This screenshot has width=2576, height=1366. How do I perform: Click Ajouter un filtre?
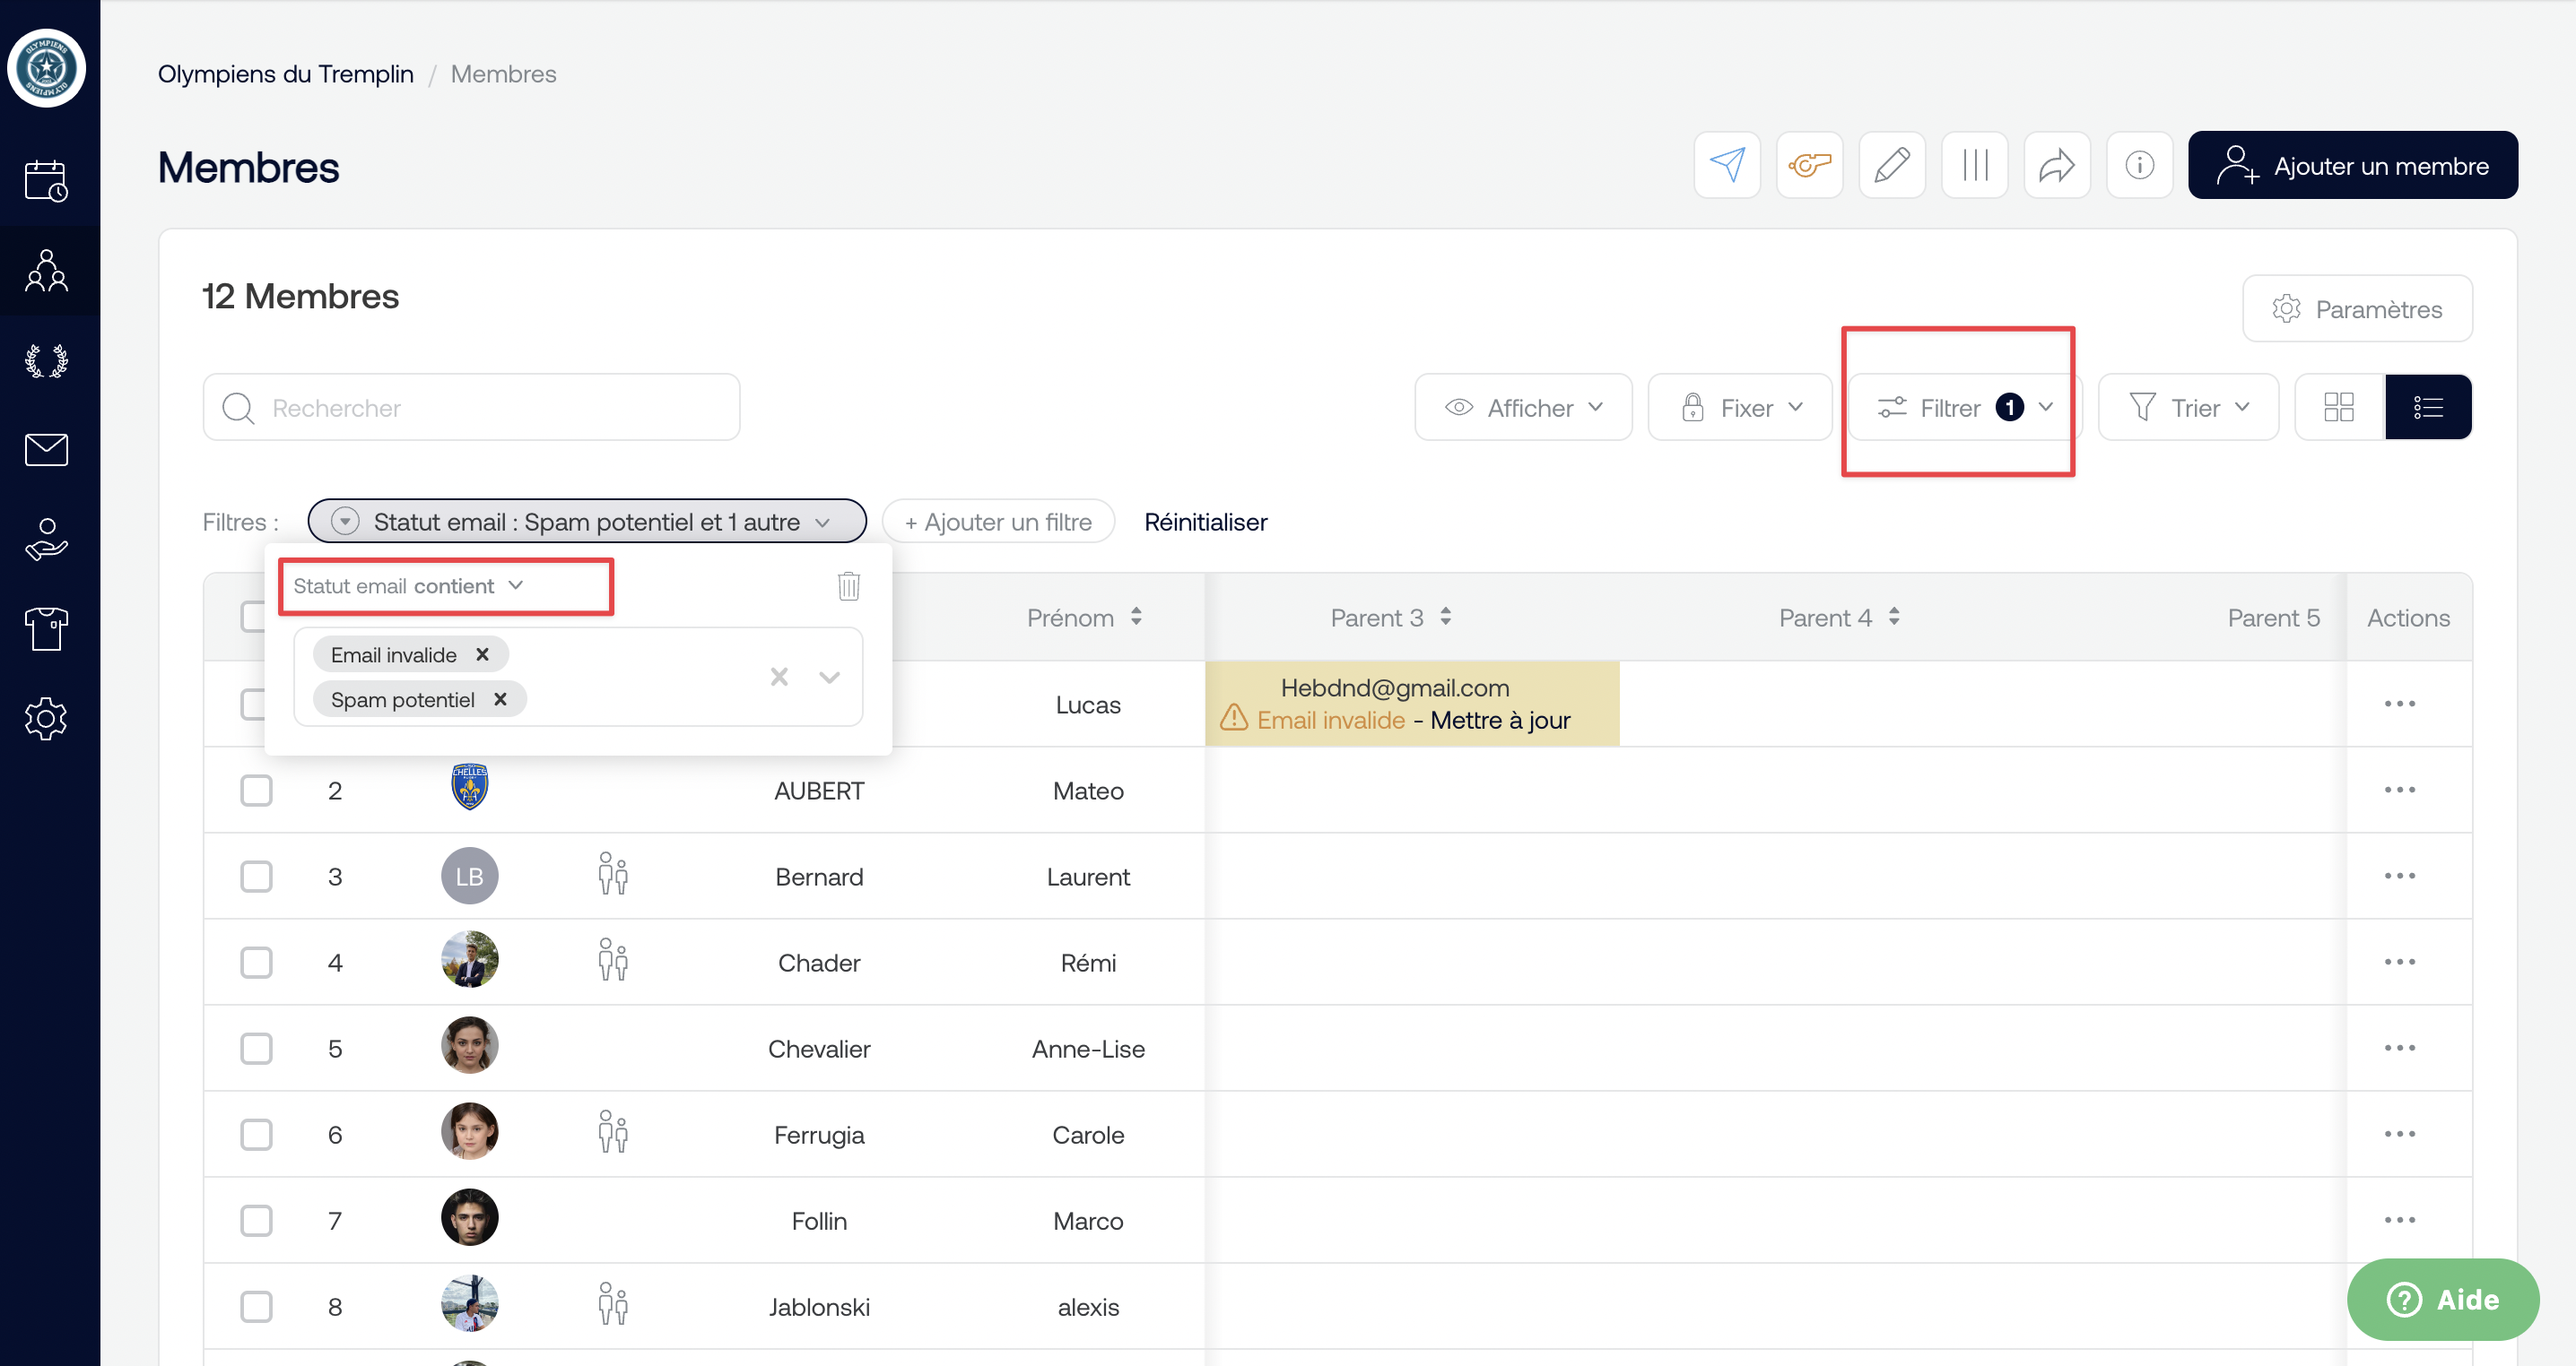pyautogui.click(x=998, y=521)
